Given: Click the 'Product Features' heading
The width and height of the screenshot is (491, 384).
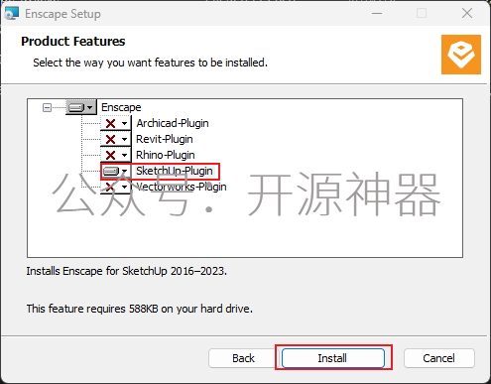Looking at the screenshot, I should (x=73, y=42).
